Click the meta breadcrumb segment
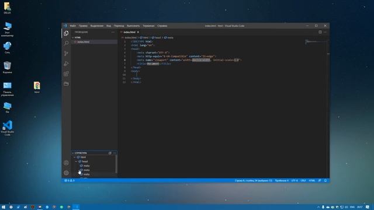 click(x=170, y=37)
